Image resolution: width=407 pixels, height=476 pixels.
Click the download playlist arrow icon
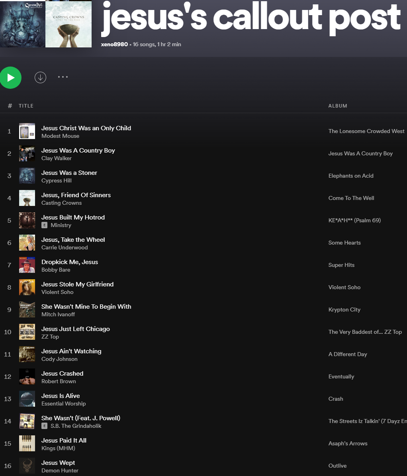[x=40, y=77]
